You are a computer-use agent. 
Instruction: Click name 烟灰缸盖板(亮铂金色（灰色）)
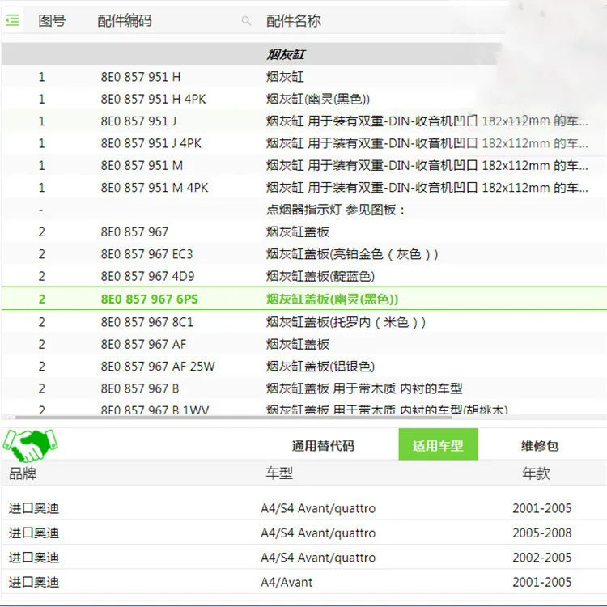pos(352,254)
